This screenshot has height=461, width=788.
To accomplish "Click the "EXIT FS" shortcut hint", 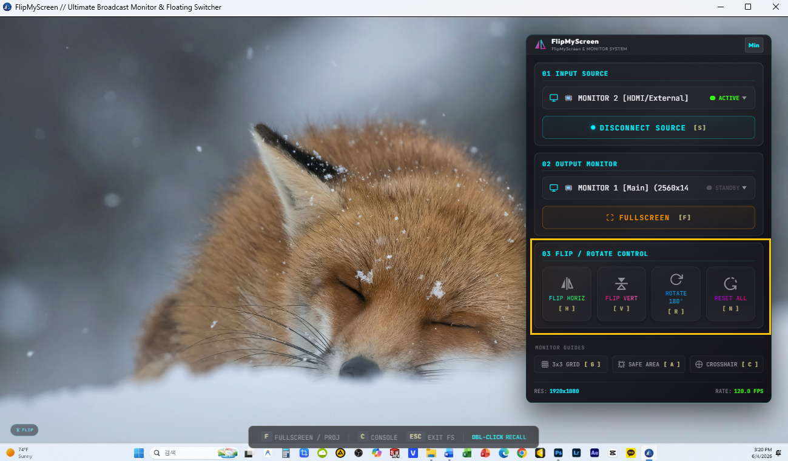I will point(431,437).
